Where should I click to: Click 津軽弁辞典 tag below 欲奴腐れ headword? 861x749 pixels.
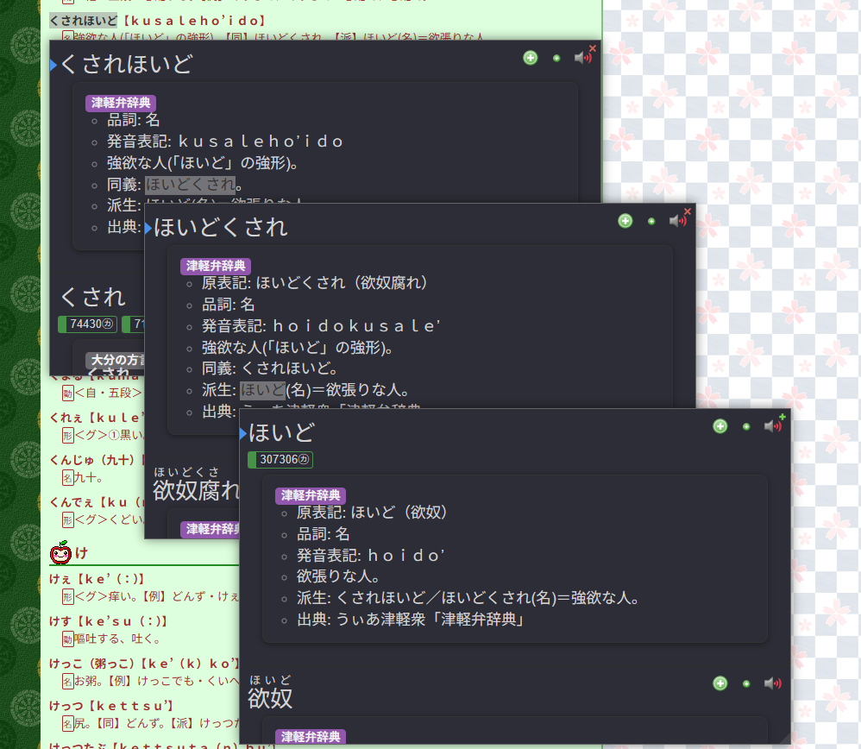pos(211,529)
